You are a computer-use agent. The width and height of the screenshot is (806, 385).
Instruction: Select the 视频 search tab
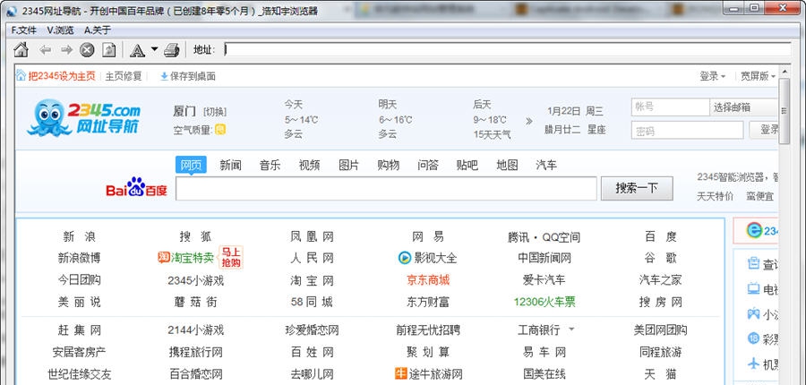[x=310, y=165]
